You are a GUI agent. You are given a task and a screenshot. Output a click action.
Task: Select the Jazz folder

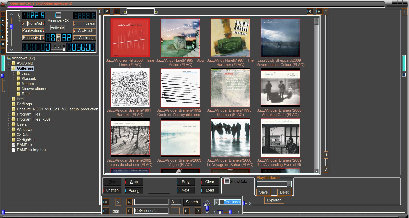click(x=26, y=73)
